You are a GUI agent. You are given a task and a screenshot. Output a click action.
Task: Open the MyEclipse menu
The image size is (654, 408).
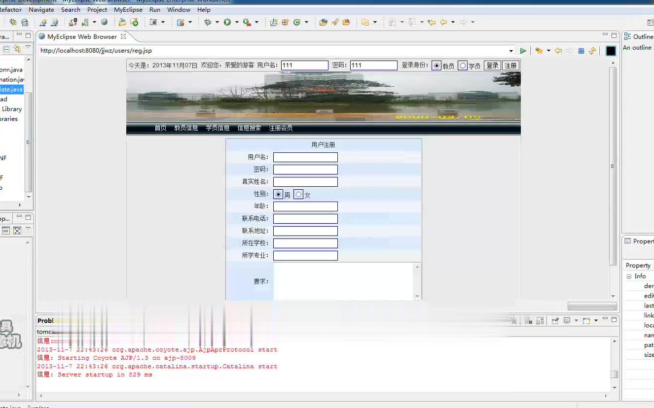128,9
